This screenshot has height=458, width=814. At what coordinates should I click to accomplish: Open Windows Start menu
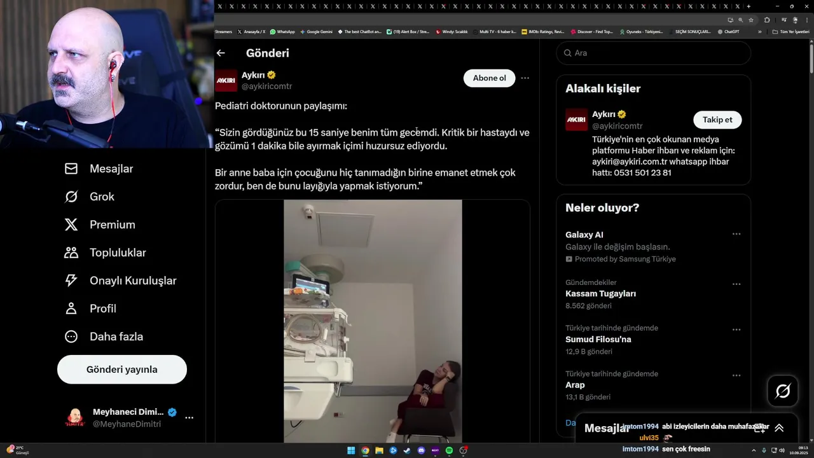click(x=351, y=450)
